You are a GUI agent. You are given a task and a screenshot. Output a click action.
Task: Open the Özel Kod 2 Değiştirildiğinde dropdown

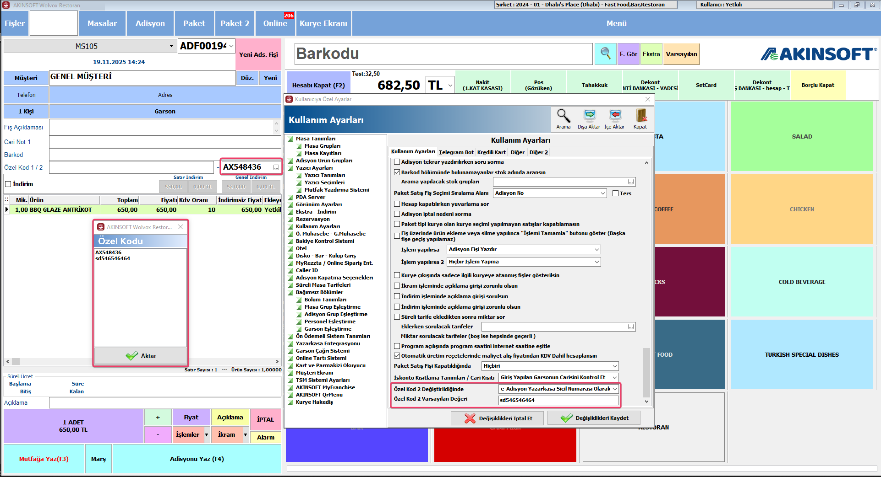pyautogui.click(x=614, y=389)
